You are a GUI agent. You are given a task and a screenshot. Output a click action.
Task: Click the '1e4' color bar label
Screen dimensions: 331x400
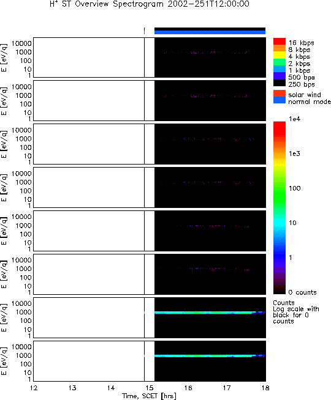pos(294,119)
